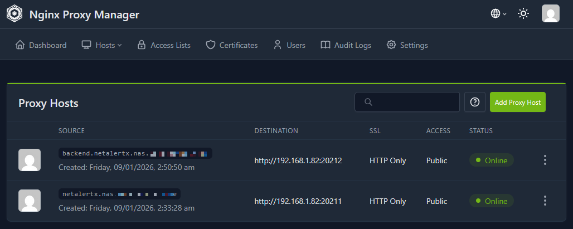Toggle the light/dark theme sun icon
573x229 pixels.
[523, 14]
